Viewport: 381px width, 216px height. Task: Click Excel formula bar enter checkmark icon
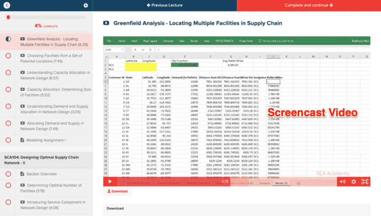[143, 50]
